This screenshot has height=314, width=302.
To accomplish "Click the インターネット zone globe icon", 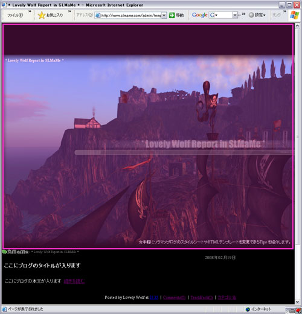I will [x=248, y=309].
